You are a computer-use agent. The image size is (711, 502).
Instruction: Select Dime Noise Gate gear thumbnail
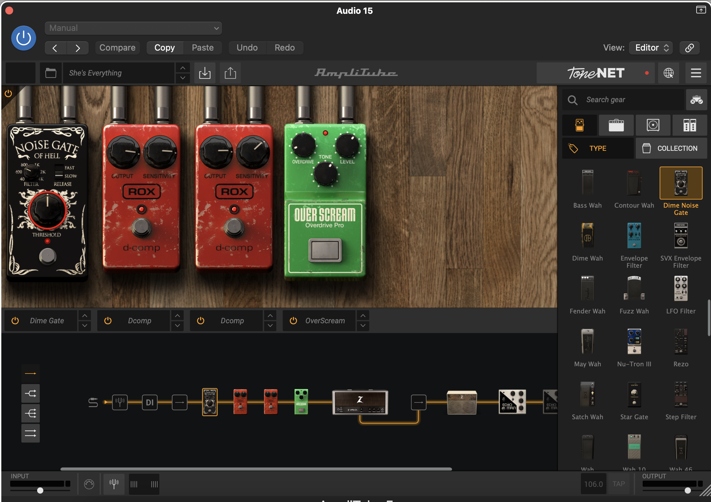681,183
